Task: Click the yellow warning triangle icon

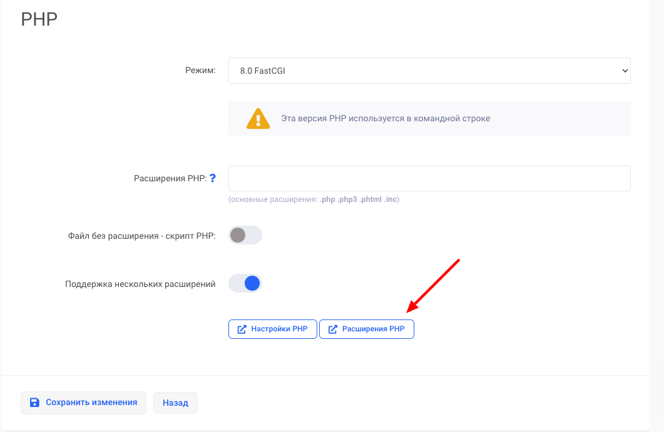Action: pos(258,119)
